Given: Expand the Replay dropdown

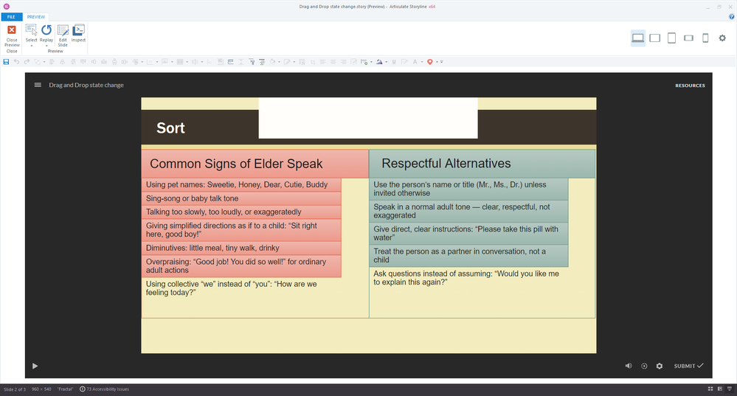Looking at the screenshot, I should pos(46,46).
